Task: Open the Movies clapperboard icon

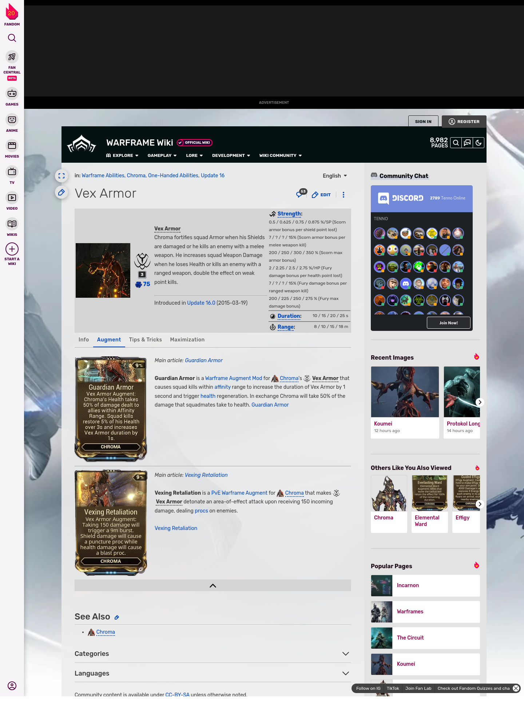Action: 12,146
